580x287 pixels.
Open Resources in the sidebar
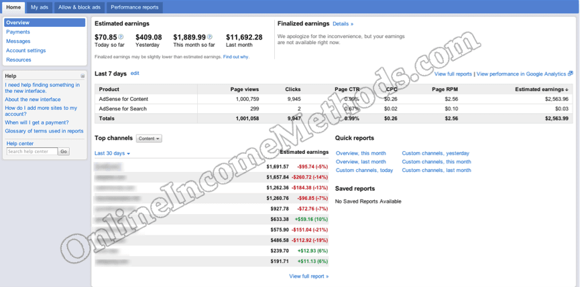(19, 60)
